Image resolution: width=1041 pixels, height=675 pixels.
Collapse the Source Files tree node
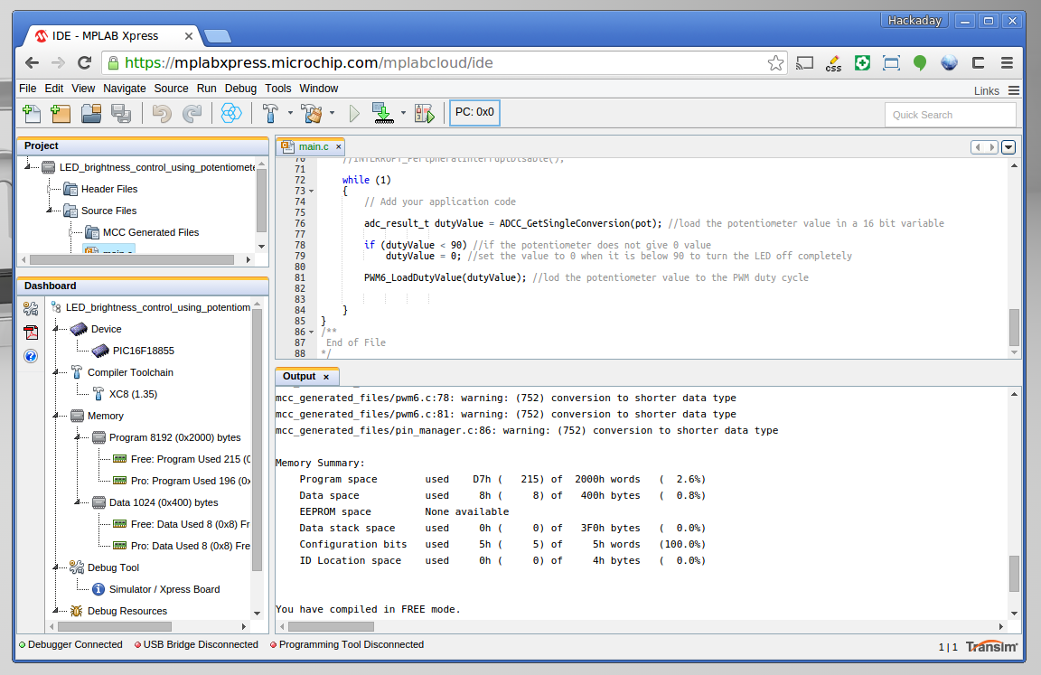[x=50, y=211]
